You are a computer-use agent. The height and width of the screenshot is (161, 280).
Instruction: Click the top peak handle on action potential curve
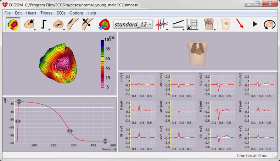[x=19, y=102]
